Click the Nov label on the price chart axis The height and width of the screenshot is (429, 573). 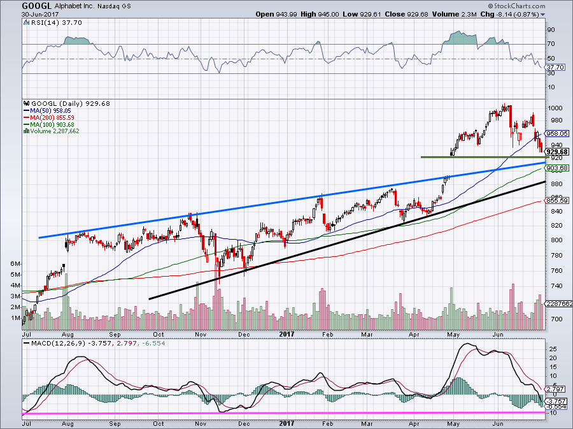click(201, 334)
